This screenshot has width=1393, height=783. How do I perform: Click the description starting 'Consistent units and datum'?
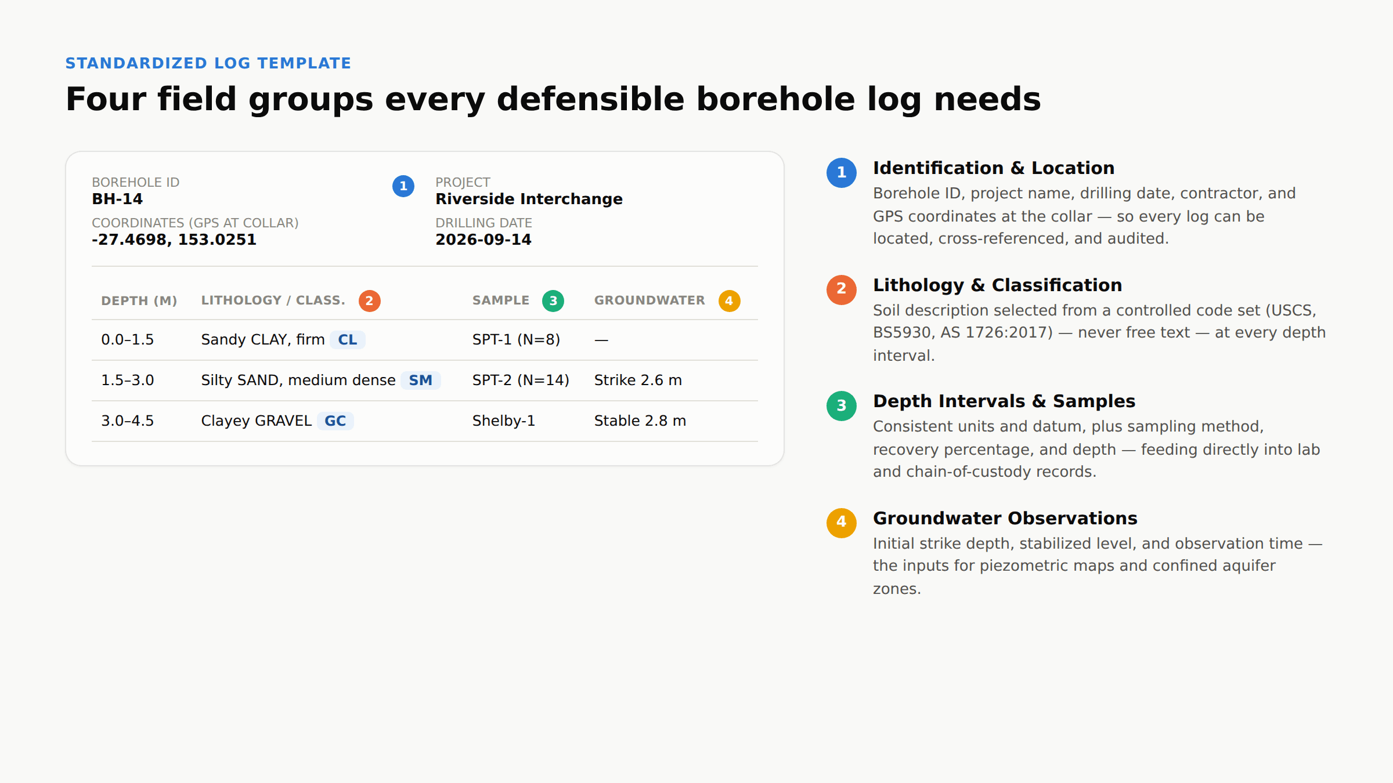(x=1096, y=449)
